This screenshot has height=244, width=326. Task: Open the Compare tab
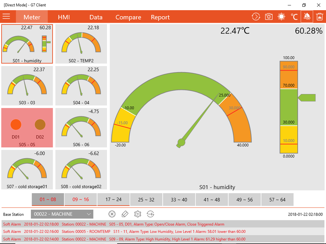point(128,17)
